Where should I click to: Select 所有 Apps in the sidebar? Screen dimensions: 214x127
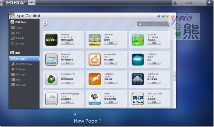pyautogui.click(x=24, y=59)
